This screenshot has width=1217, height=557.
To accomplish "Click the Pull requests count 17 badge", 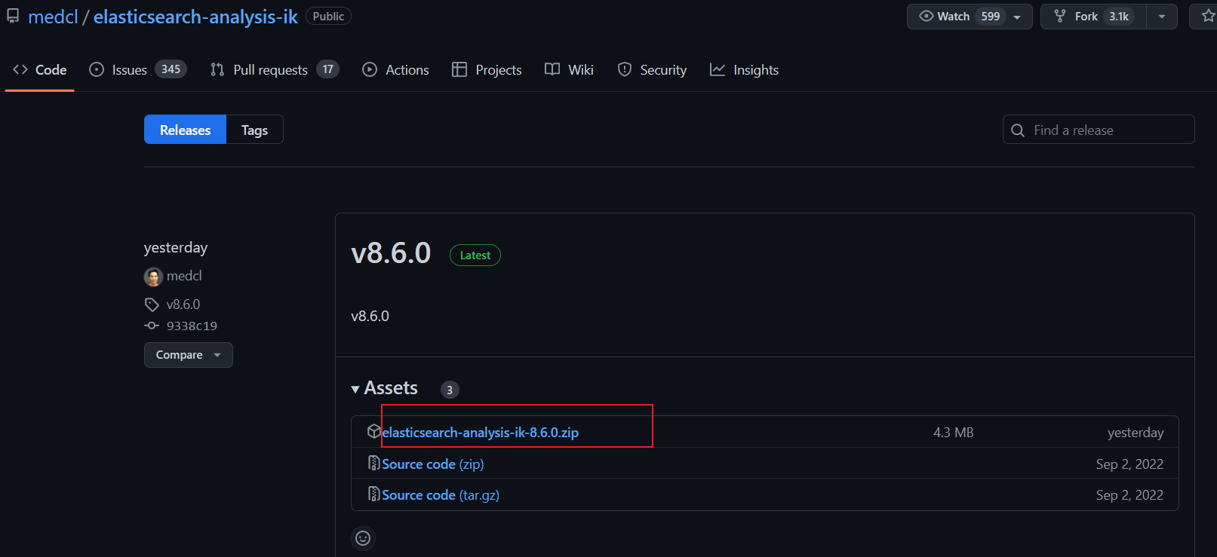I will click(328, 69).
